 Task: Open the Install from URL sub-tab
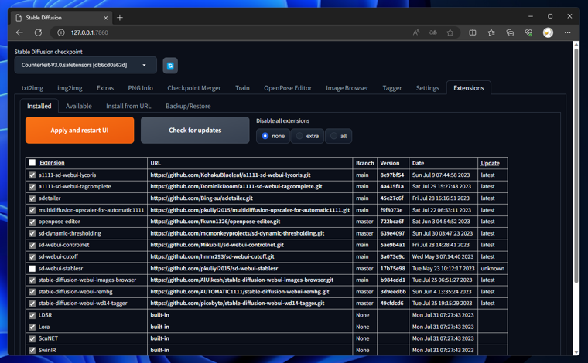click(128, 106)
